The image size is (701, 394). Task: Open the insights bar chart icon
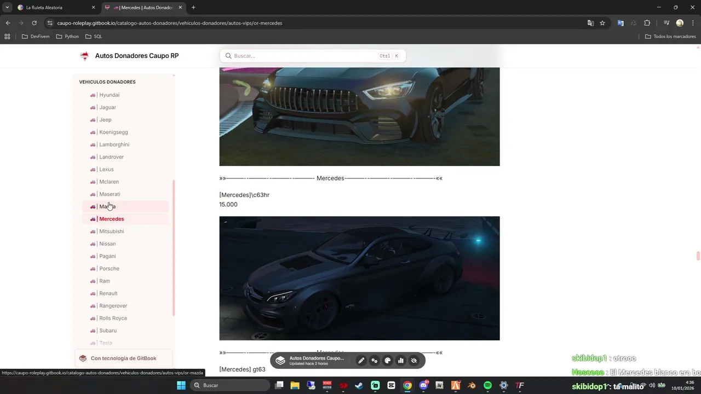401,361
